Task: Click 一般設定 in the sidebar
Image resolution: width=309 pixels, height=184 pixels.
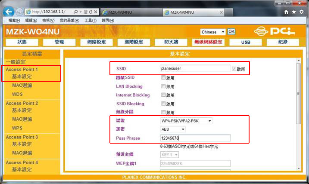Action: point(16,62)
